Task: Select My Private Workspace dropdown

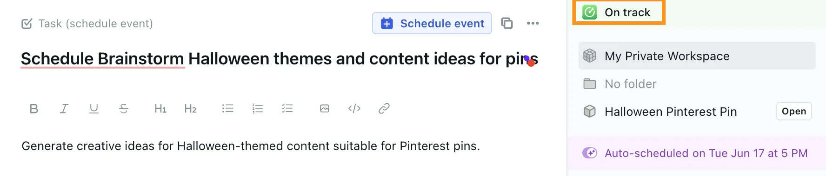Action: (697, 56)
